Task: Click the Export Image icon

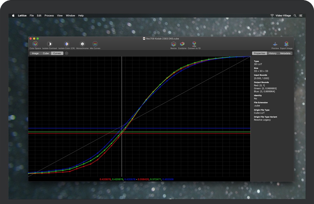Action: 286,44
